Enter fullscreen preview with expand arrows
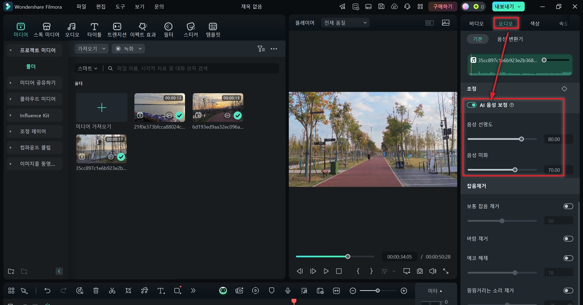 click(446, 271)
